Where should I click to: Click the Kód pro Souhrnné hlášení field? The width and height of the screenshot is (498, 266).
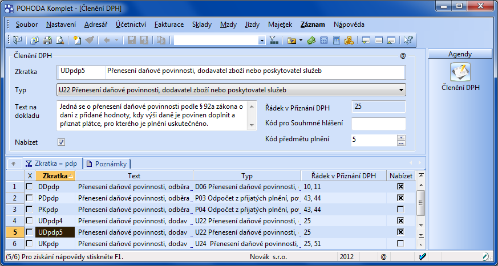tap(379, 124)
